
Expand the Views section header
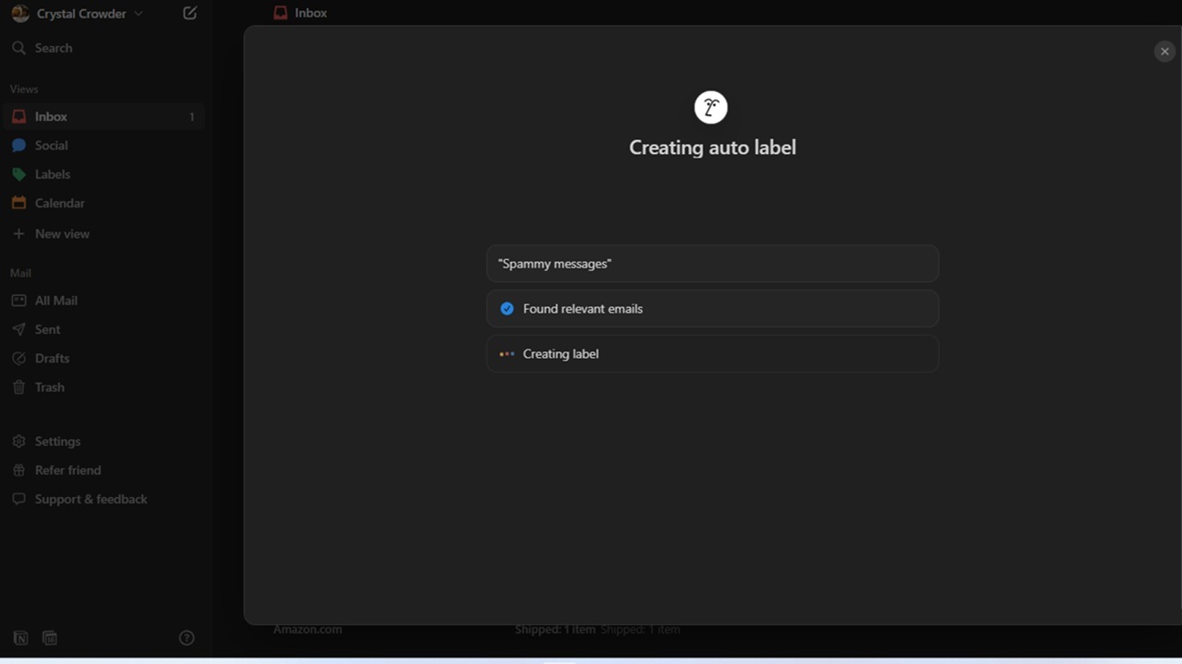click(x=24, y=89)
